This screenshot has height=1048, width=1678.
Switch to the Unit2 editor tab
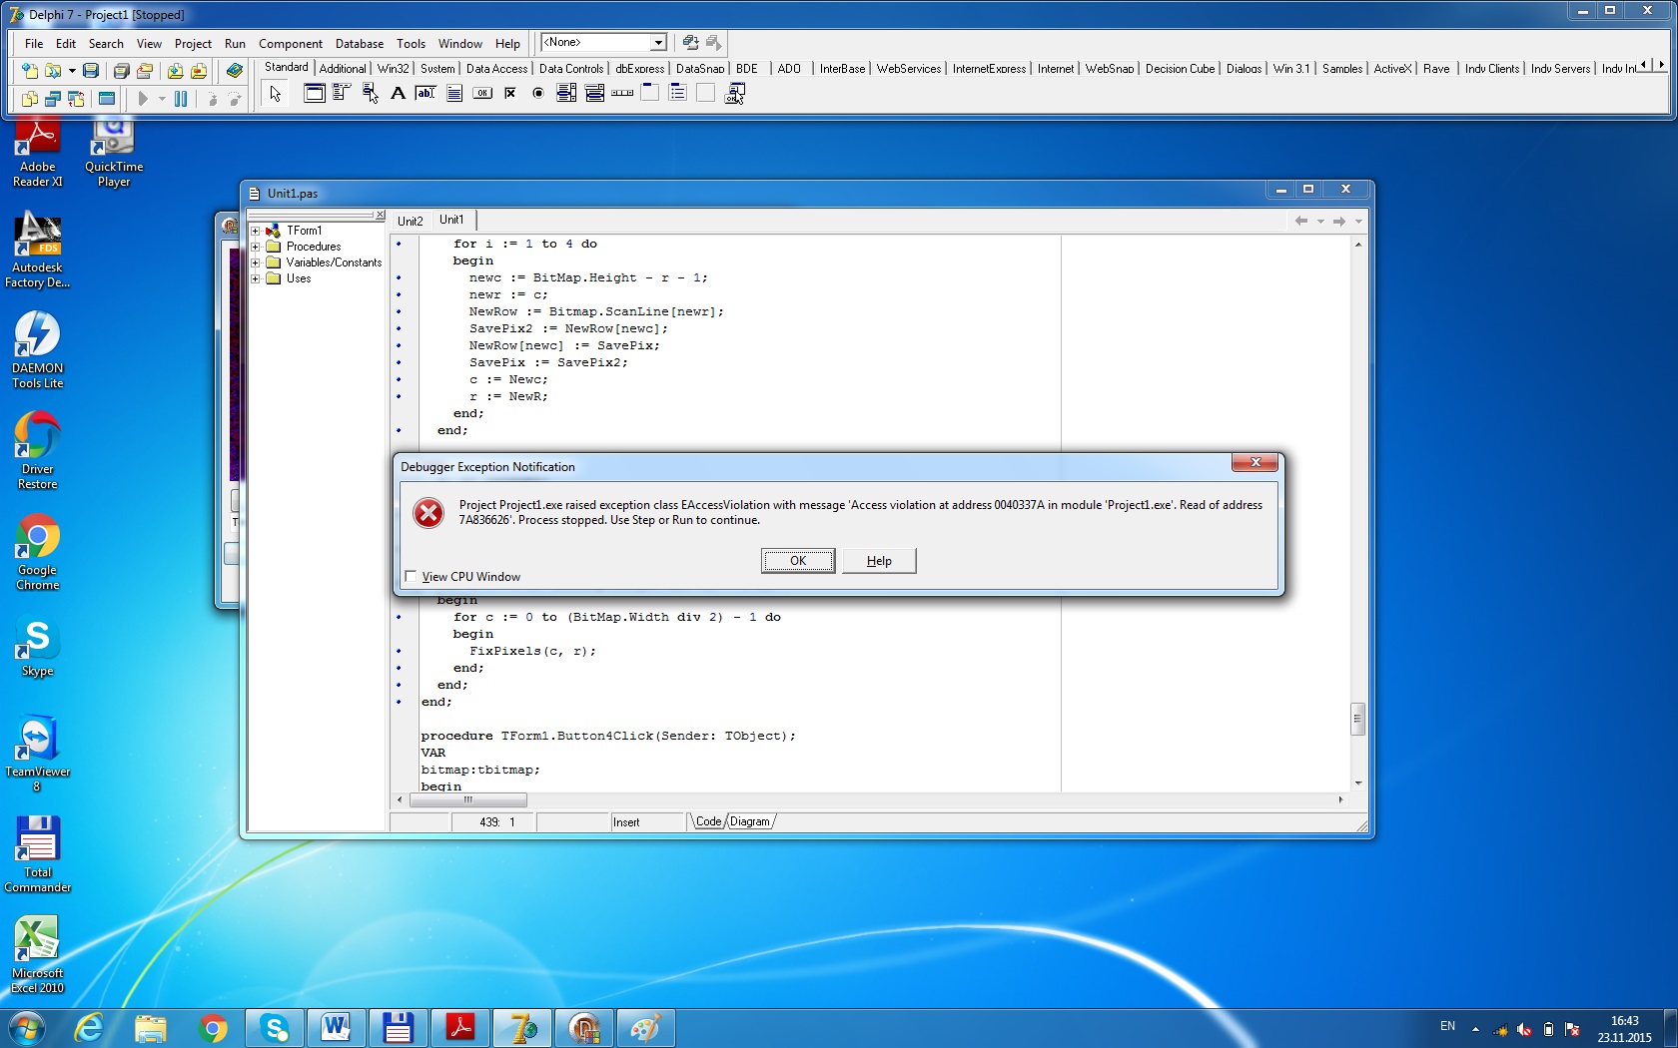click(x=410, y=221)
